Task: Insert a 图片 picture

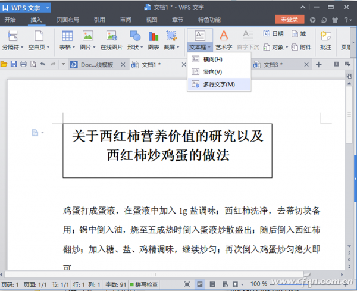Action: [87, 36]
